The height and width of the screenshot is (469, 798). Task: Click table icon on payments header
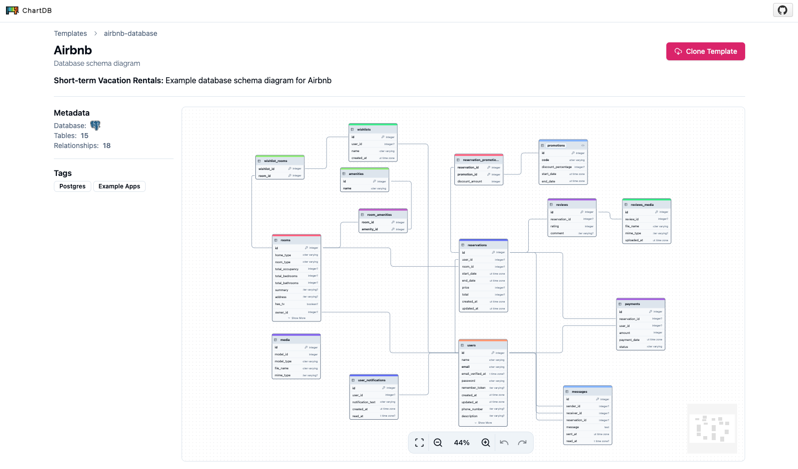[x=620, y=304]
